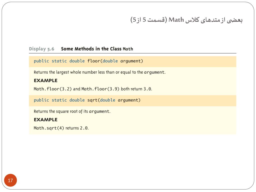The width and height of the screenshot is (256, 192).
Task: Click second EXAMPLE heading under sqrt
Action: coord(45,120)
